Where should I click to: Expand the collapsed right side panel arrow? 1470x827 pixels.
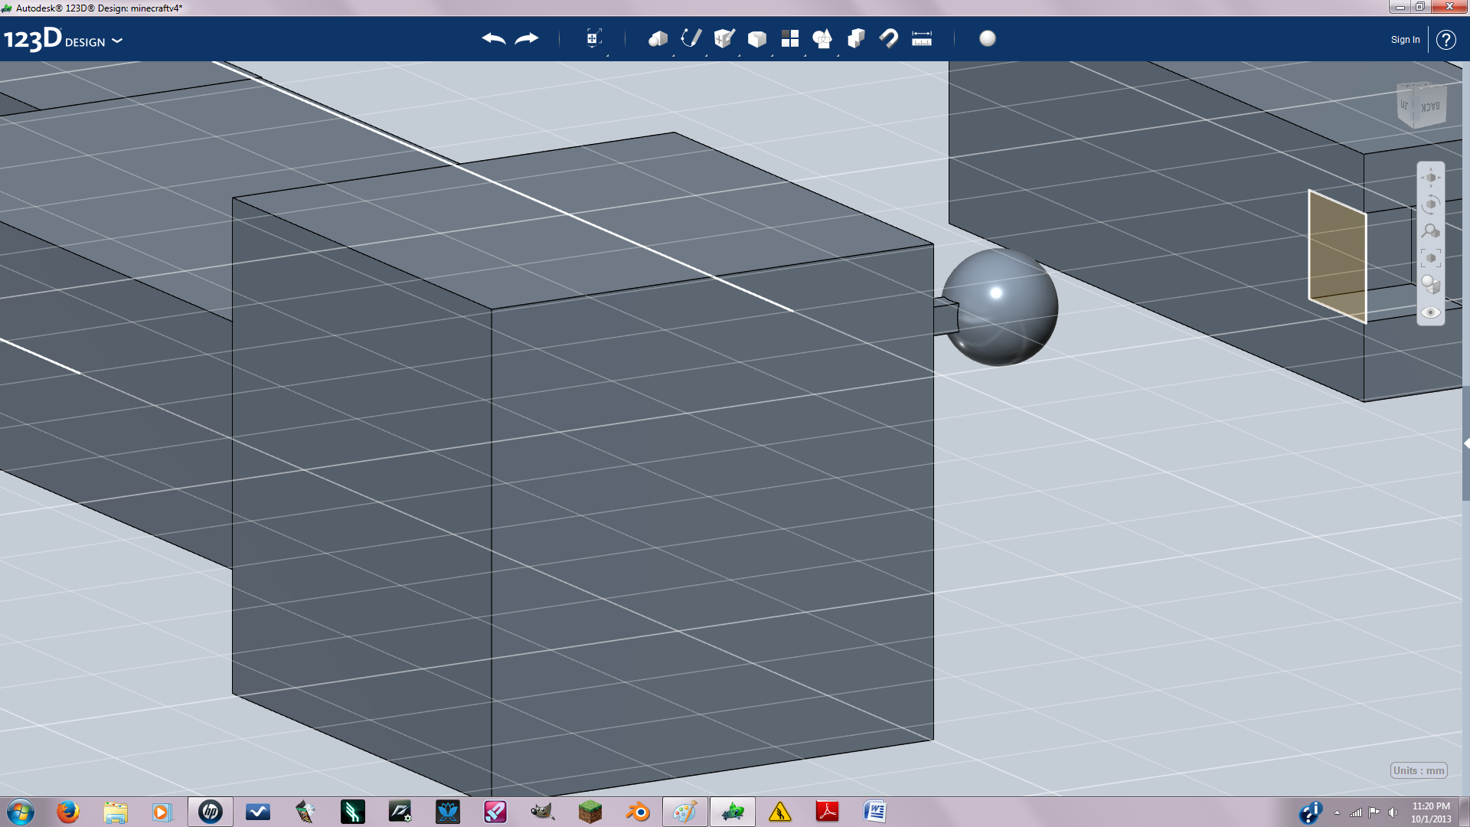tap(1466, 443)
